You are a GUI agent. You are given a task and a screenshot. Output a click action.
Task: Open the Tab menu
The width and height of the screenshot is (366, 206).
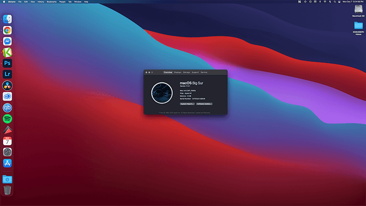coord(70,2)
